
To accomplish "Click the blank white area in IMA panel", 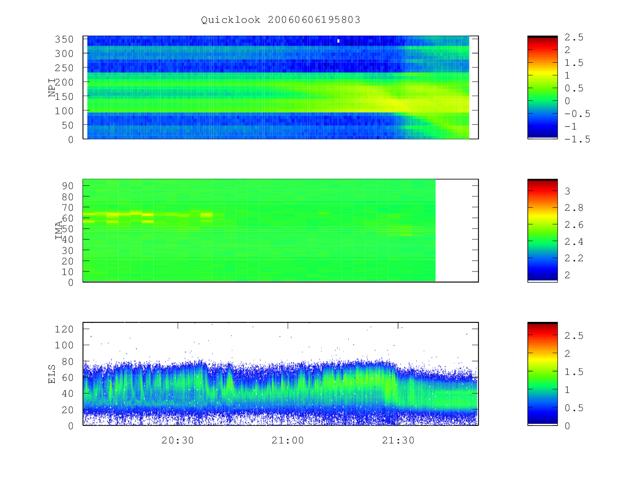I will pos(457,230).
